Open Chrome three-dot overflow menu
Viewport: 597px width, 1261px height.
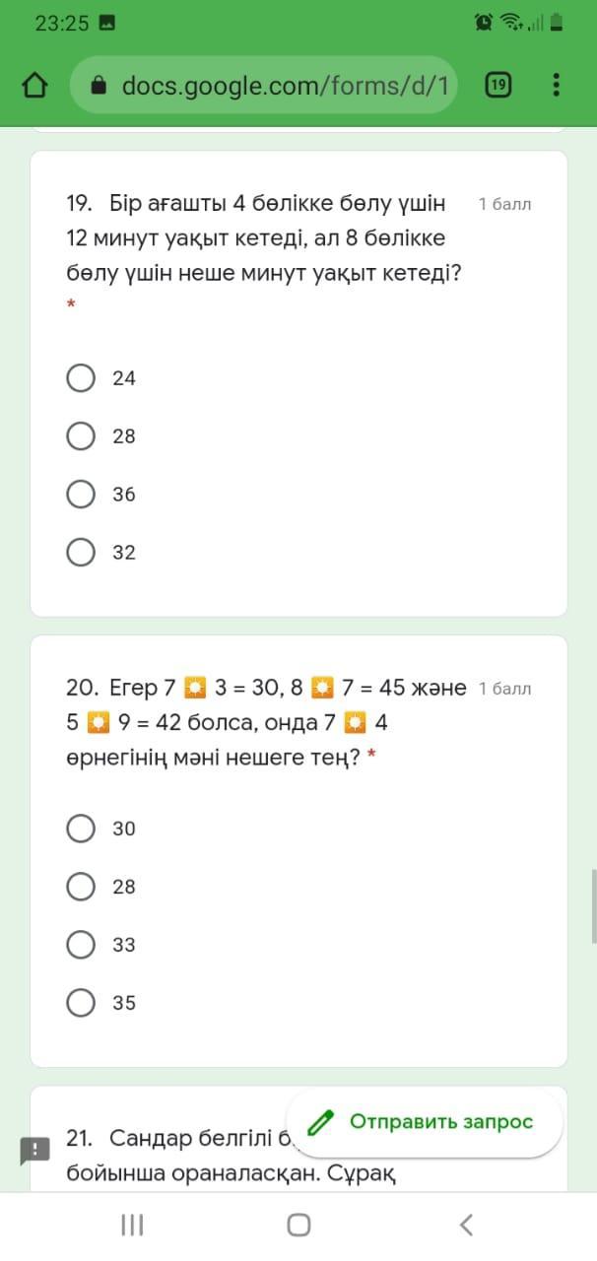point(556,86)
